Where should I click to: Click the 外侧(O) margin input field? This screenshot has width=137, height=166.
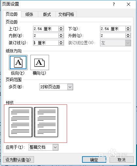tap(113, 36)
